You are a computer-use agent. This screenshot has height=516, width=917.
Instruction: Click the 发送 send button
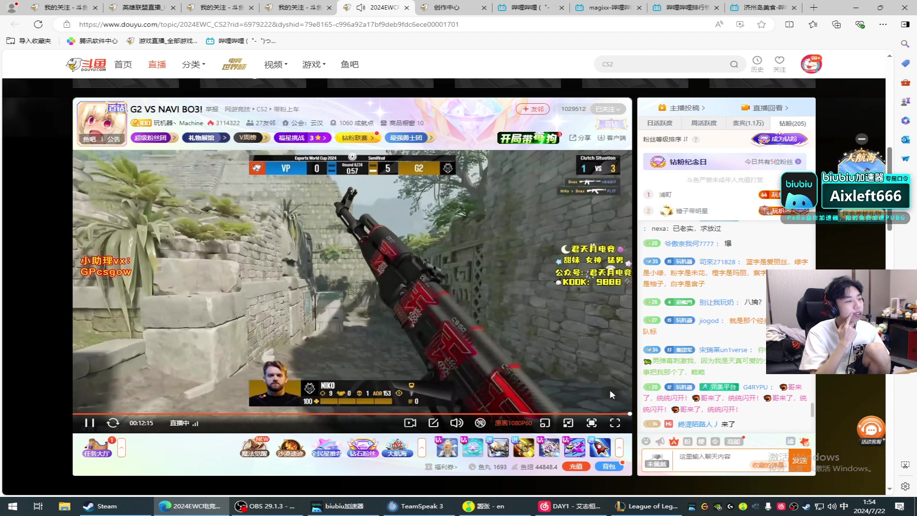[800, 460]
